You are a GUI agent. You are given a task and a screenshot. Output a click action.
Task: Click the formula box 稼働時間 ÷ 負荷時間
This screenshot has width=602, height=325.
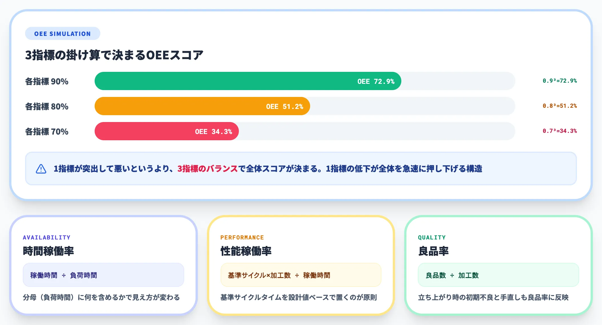point(103,275)
